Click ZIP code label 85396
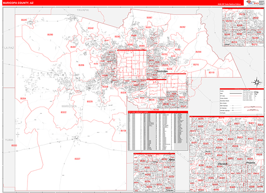Screen dimensions: 266x193 82,65
